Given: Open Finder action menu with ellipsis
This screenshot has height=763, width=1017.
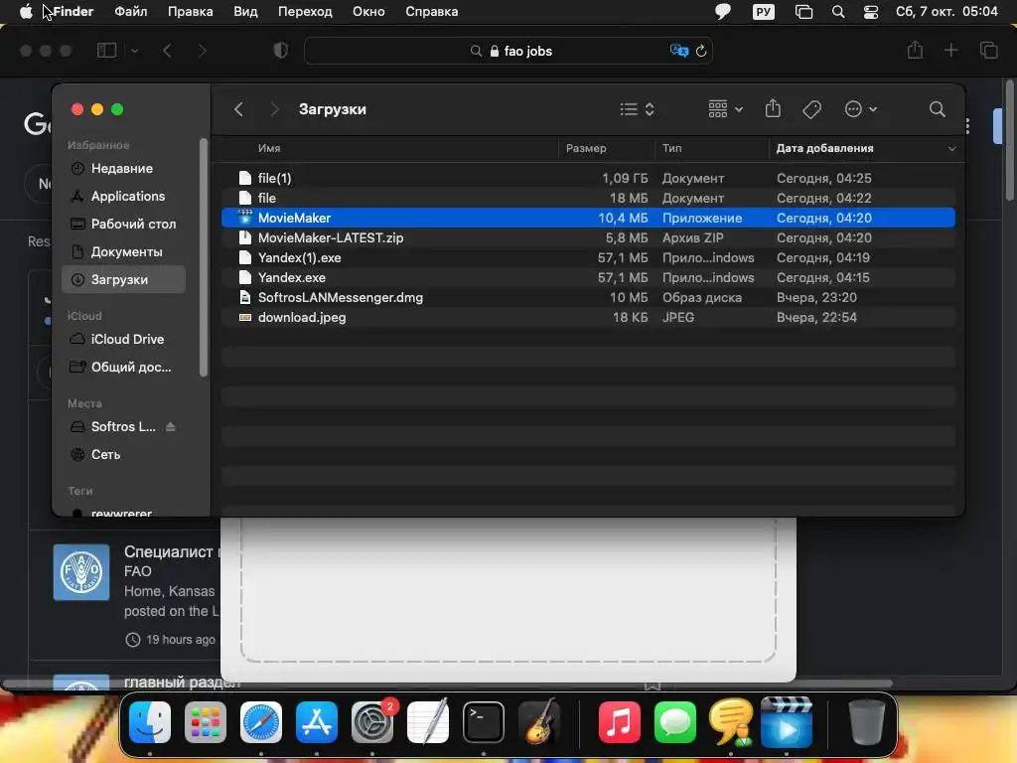Looking at the screenshot, I should 861,109.
